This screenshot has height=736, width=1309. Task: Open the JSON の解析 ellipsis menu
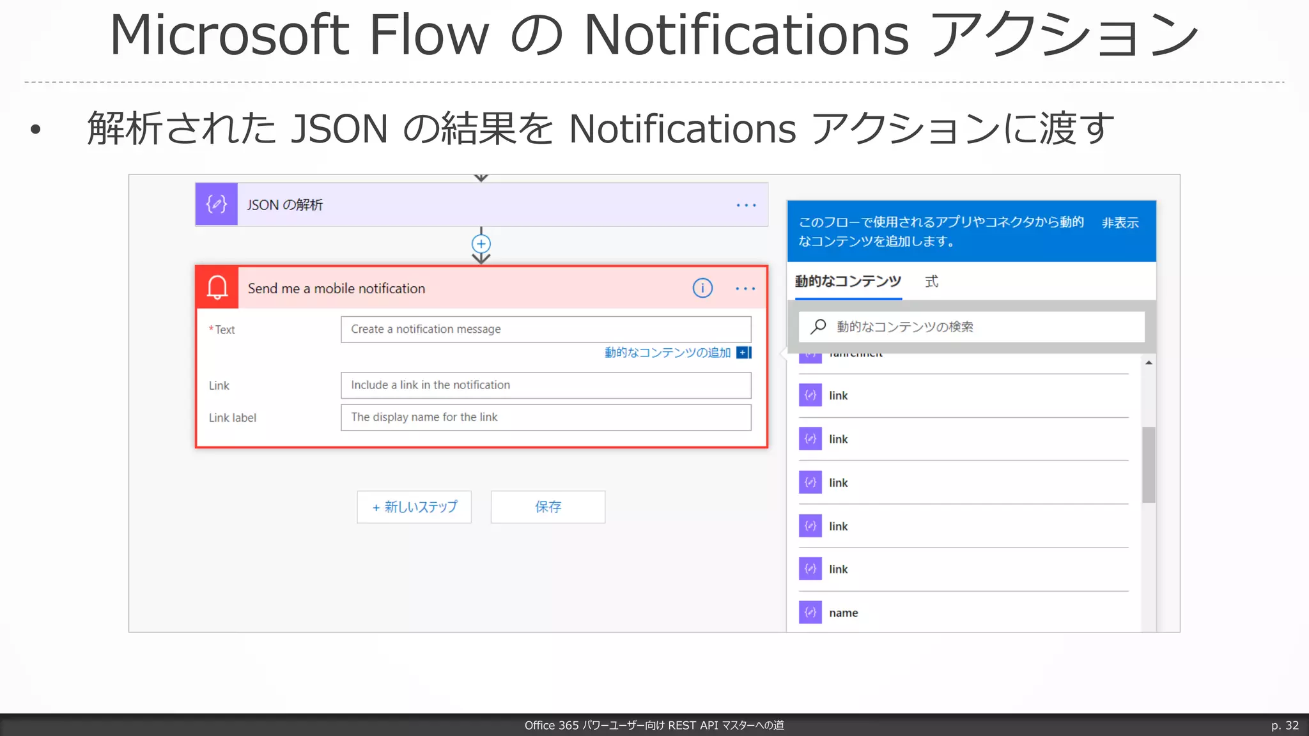coord(746,205)
